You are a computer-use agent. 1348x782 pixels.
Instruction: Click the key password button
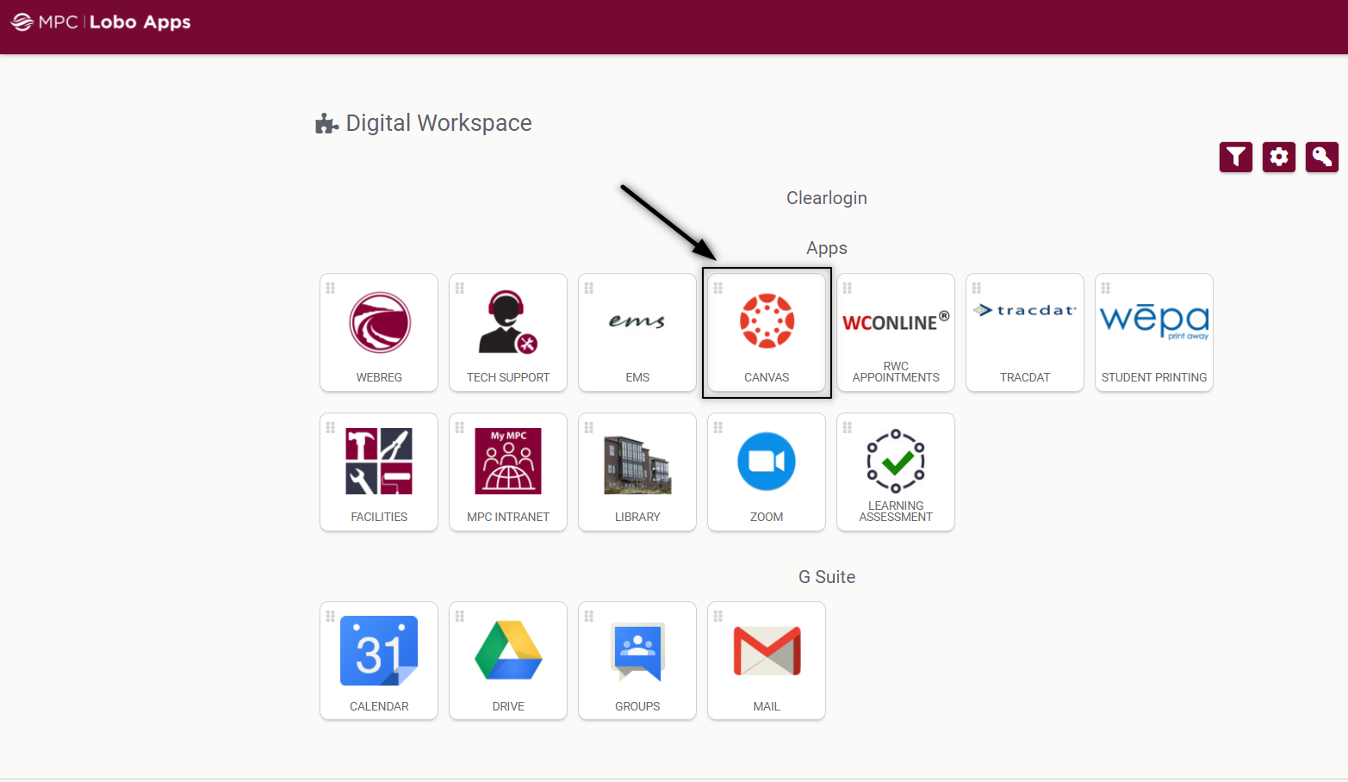pos(1322,157)
